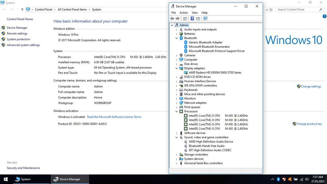The width and height of the screenshot is (327, 184).
Task: Refresh the System control panel window
Action: pyautogui.click(x=271, y=9)
